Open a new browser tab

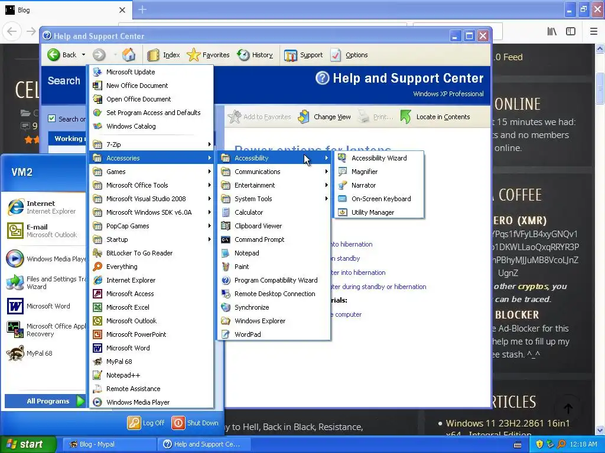(x=142, y=9)
